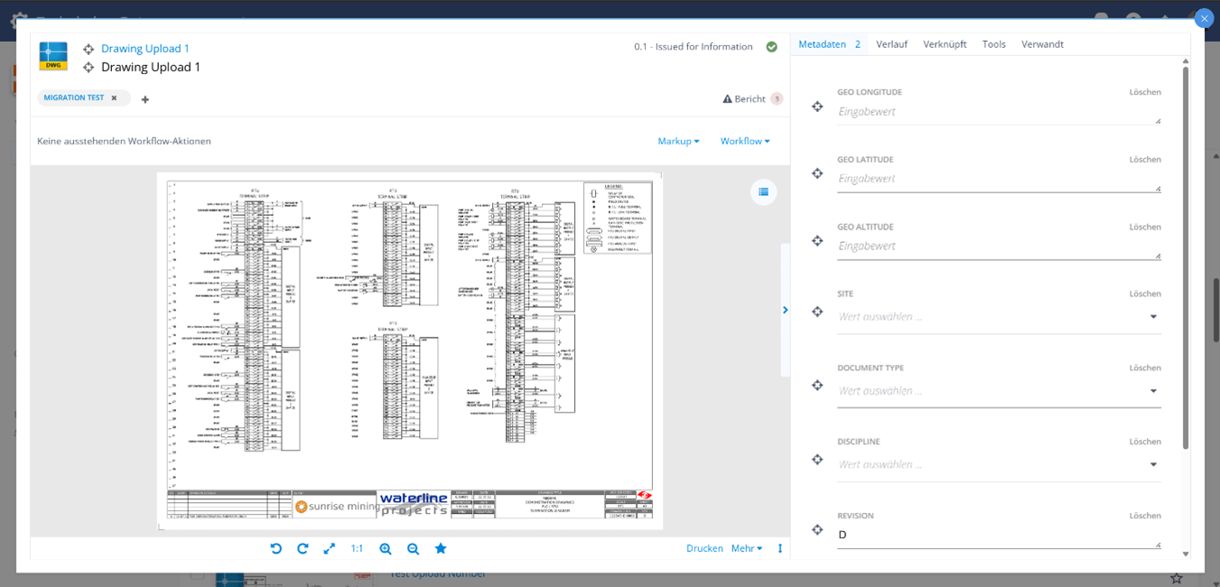Zoom out of the drawing
The image size is (1220, 587).
click(413, 549)
